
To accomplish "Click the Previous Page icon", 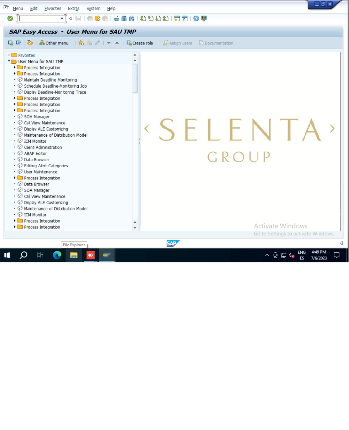I will point(150,19).
